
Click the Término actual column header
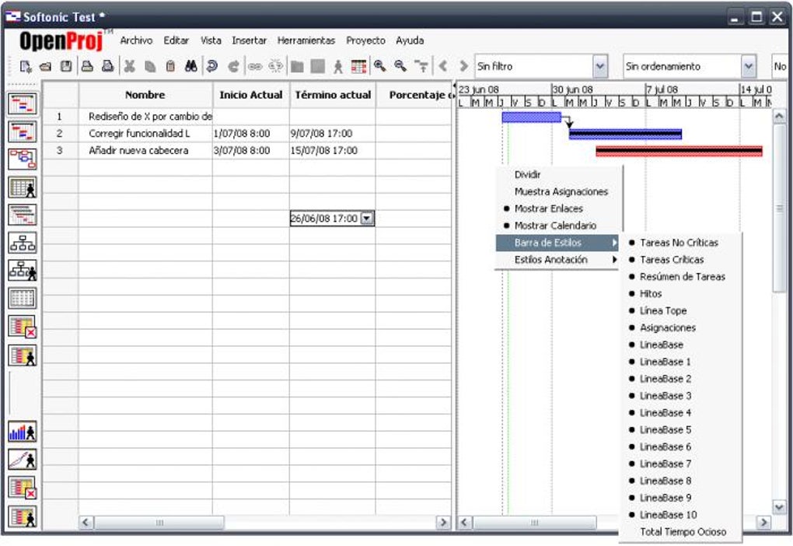[x=333, y=95]
